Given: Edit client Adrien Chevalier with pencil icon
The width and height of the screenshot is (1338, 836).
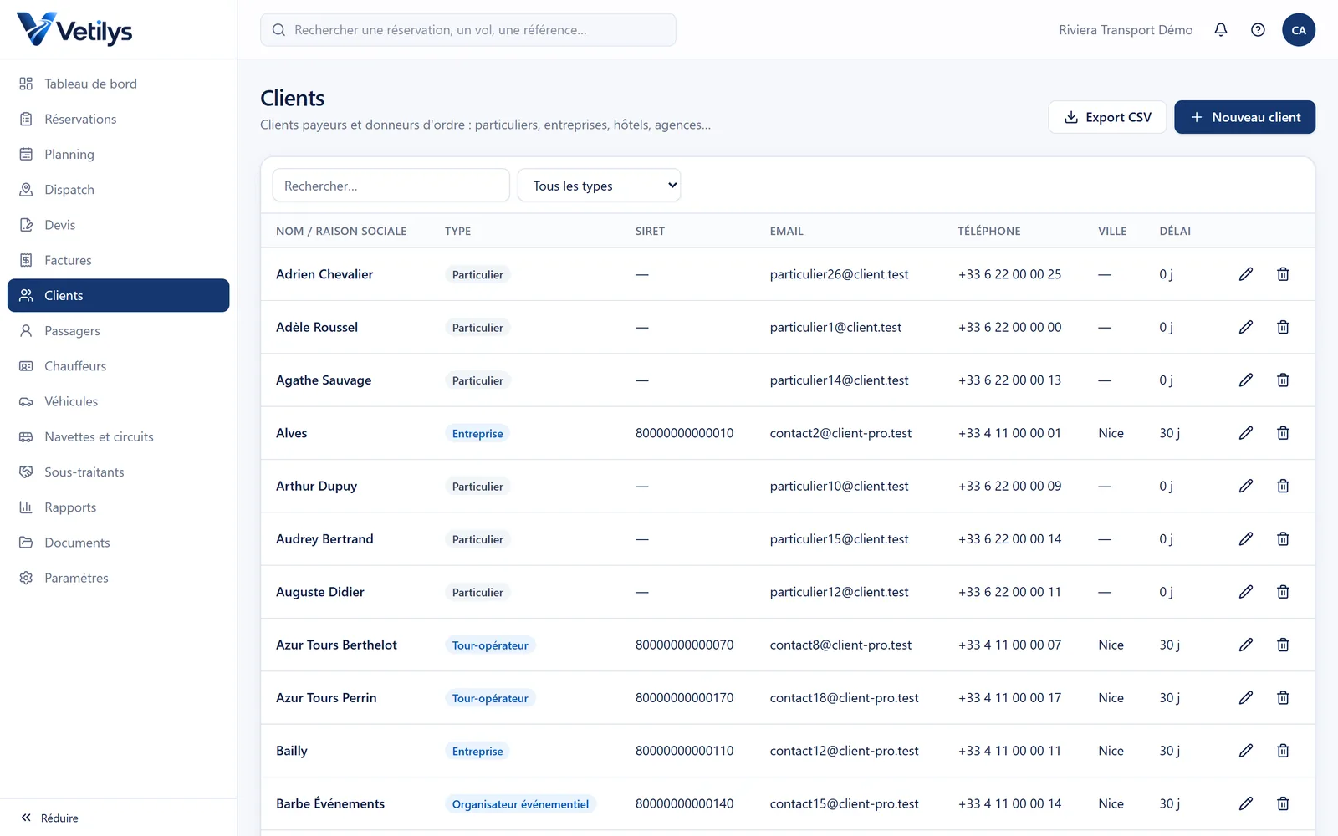Looking at the screenshot, I should (1246, 274).
